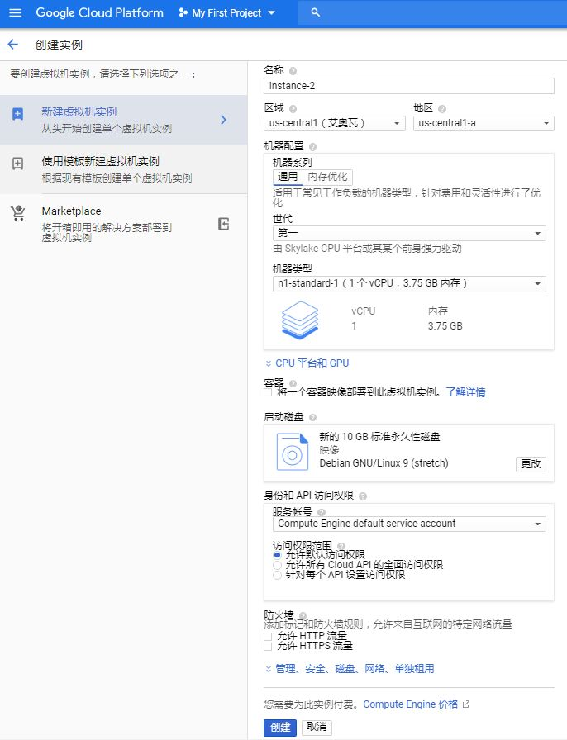The width and height of the screenshot is (567, 740).
Task: Click the 新建虚拟机实例 plus icon
Action: point(17,114)
